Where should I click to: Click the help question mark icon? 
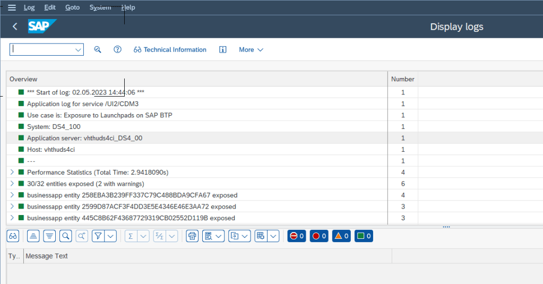tap(118, 49)
